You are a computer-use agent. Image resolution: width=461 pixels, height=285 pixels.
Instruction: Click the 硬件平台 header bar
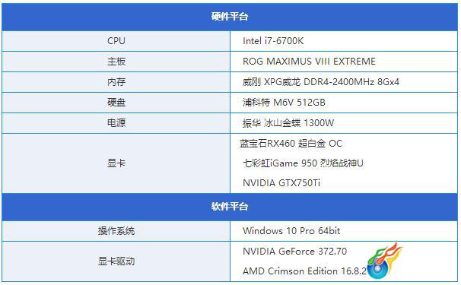tap(230, 17)
